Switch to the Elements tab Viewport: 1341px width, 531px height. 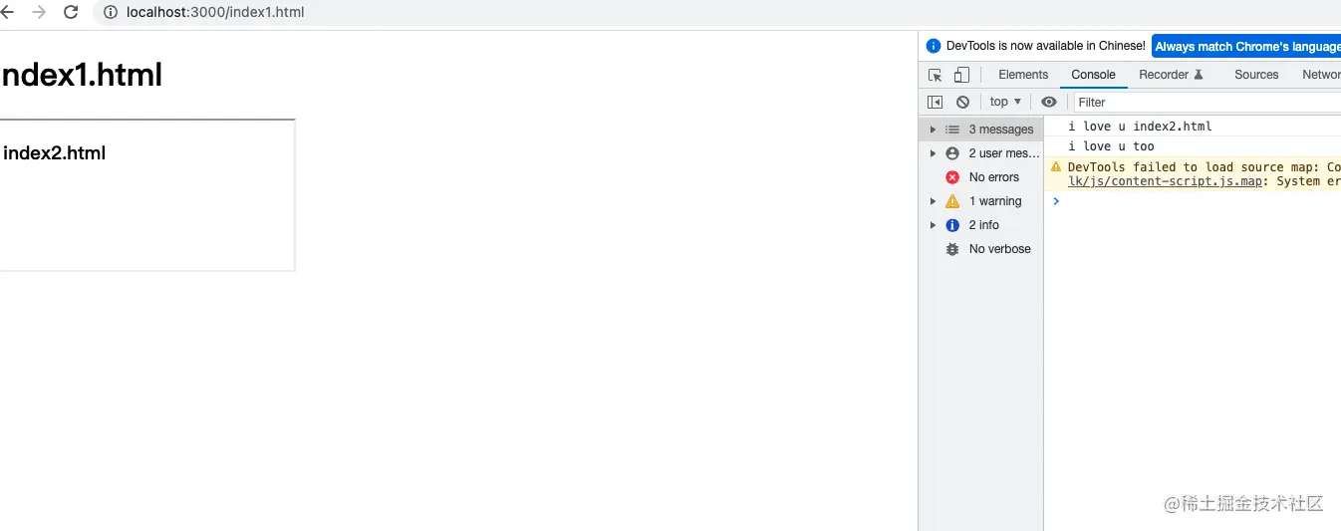(1023, 75)
